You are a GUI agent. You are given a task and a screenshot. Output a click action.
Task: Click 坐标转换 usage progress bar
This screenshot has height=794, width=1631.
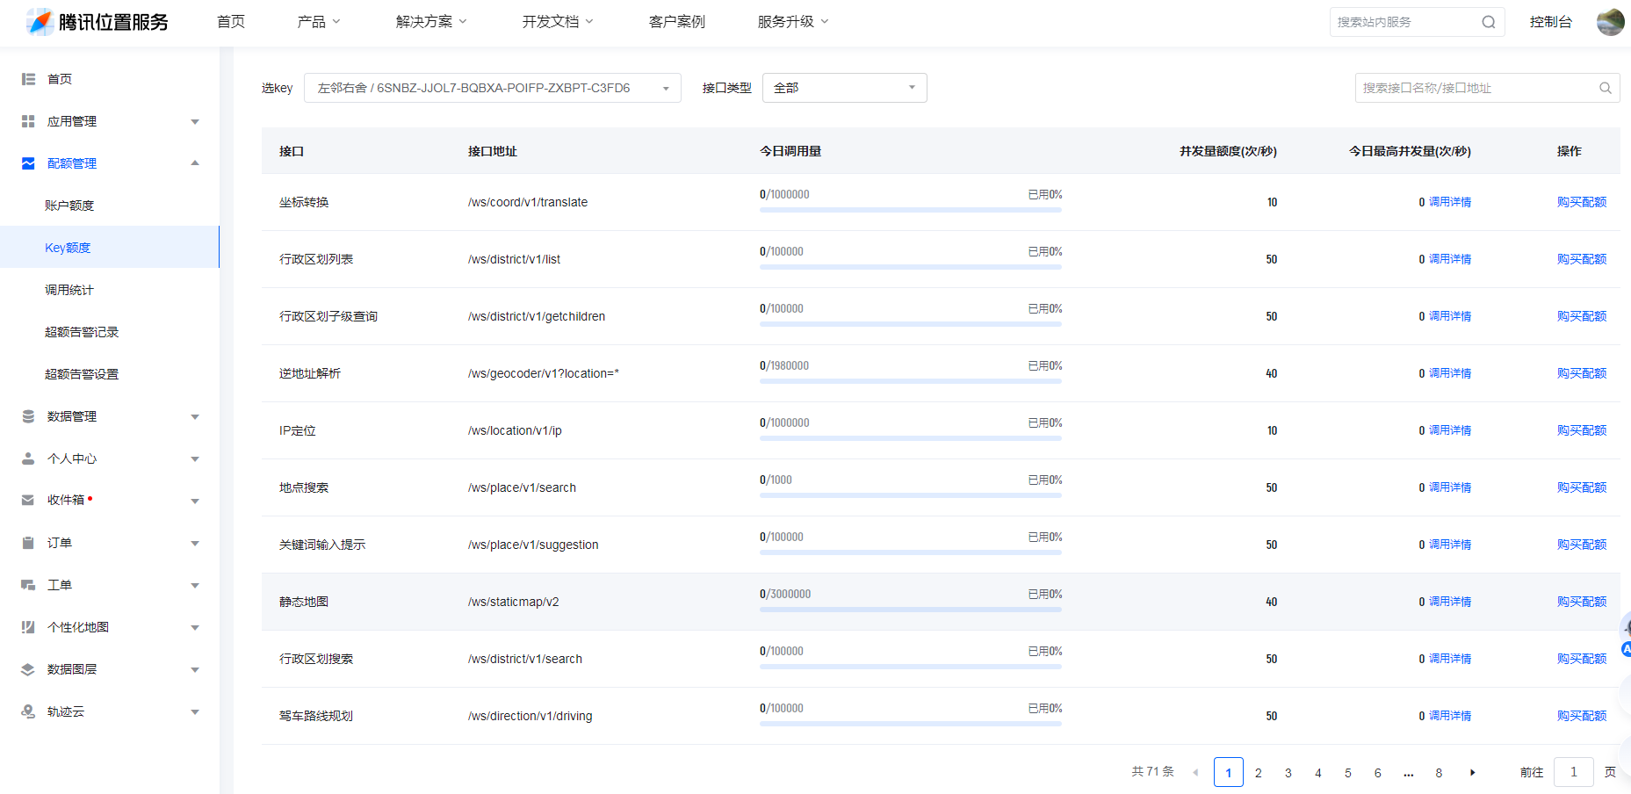[x=911, y=210]
